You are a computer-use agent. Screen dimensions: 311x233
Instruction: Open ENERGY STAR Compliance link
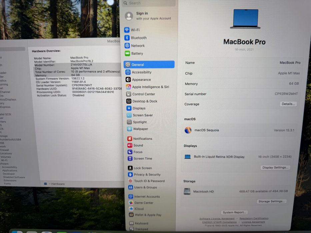[219, 222]
